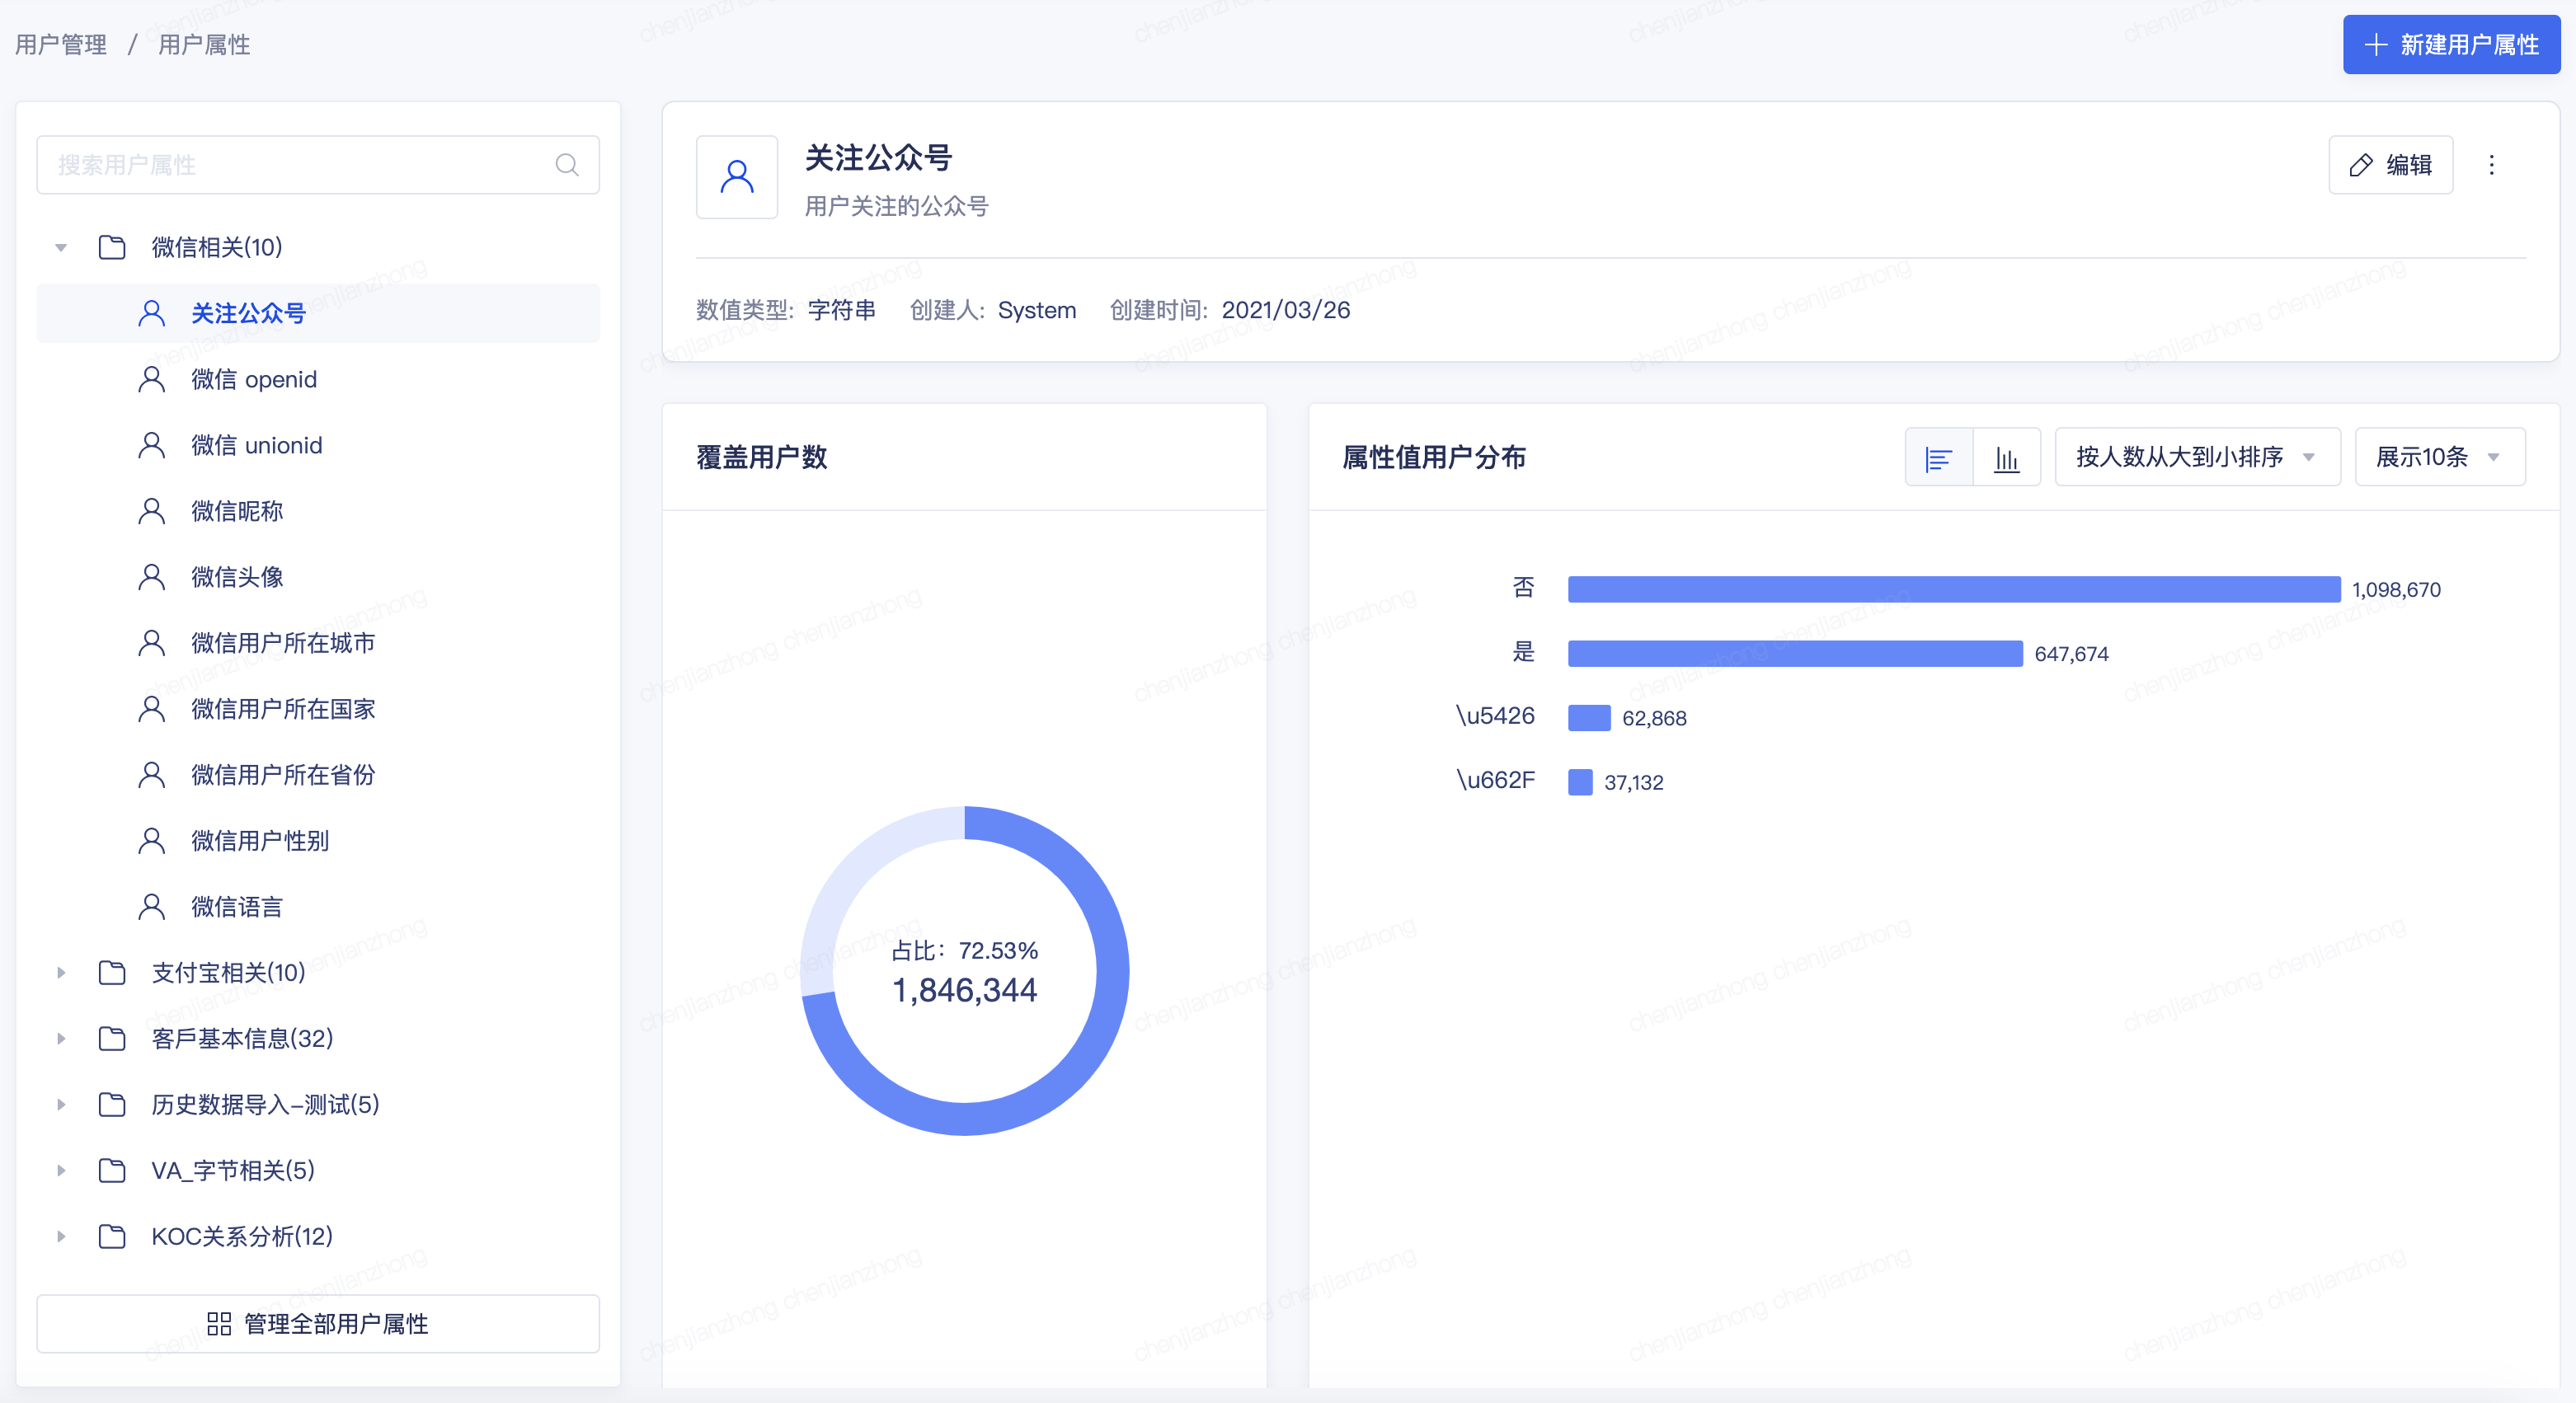The height and width of the screenshot is (1403, 2576).
Task: Click the 微信相关 folder icon
Action: coord(112,247)
